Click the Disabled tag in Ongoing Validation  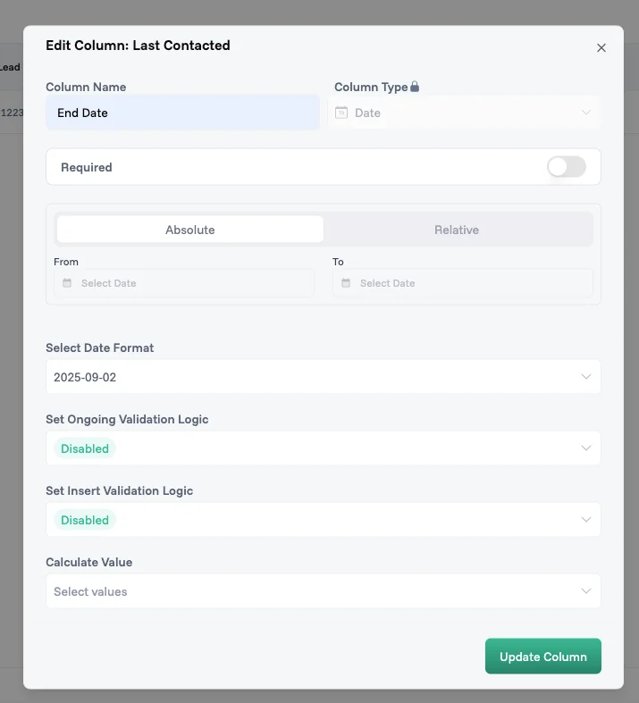pos(85,448)
